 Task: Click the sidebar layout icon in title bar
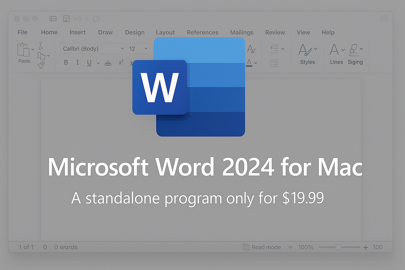(x=53, y=19)
